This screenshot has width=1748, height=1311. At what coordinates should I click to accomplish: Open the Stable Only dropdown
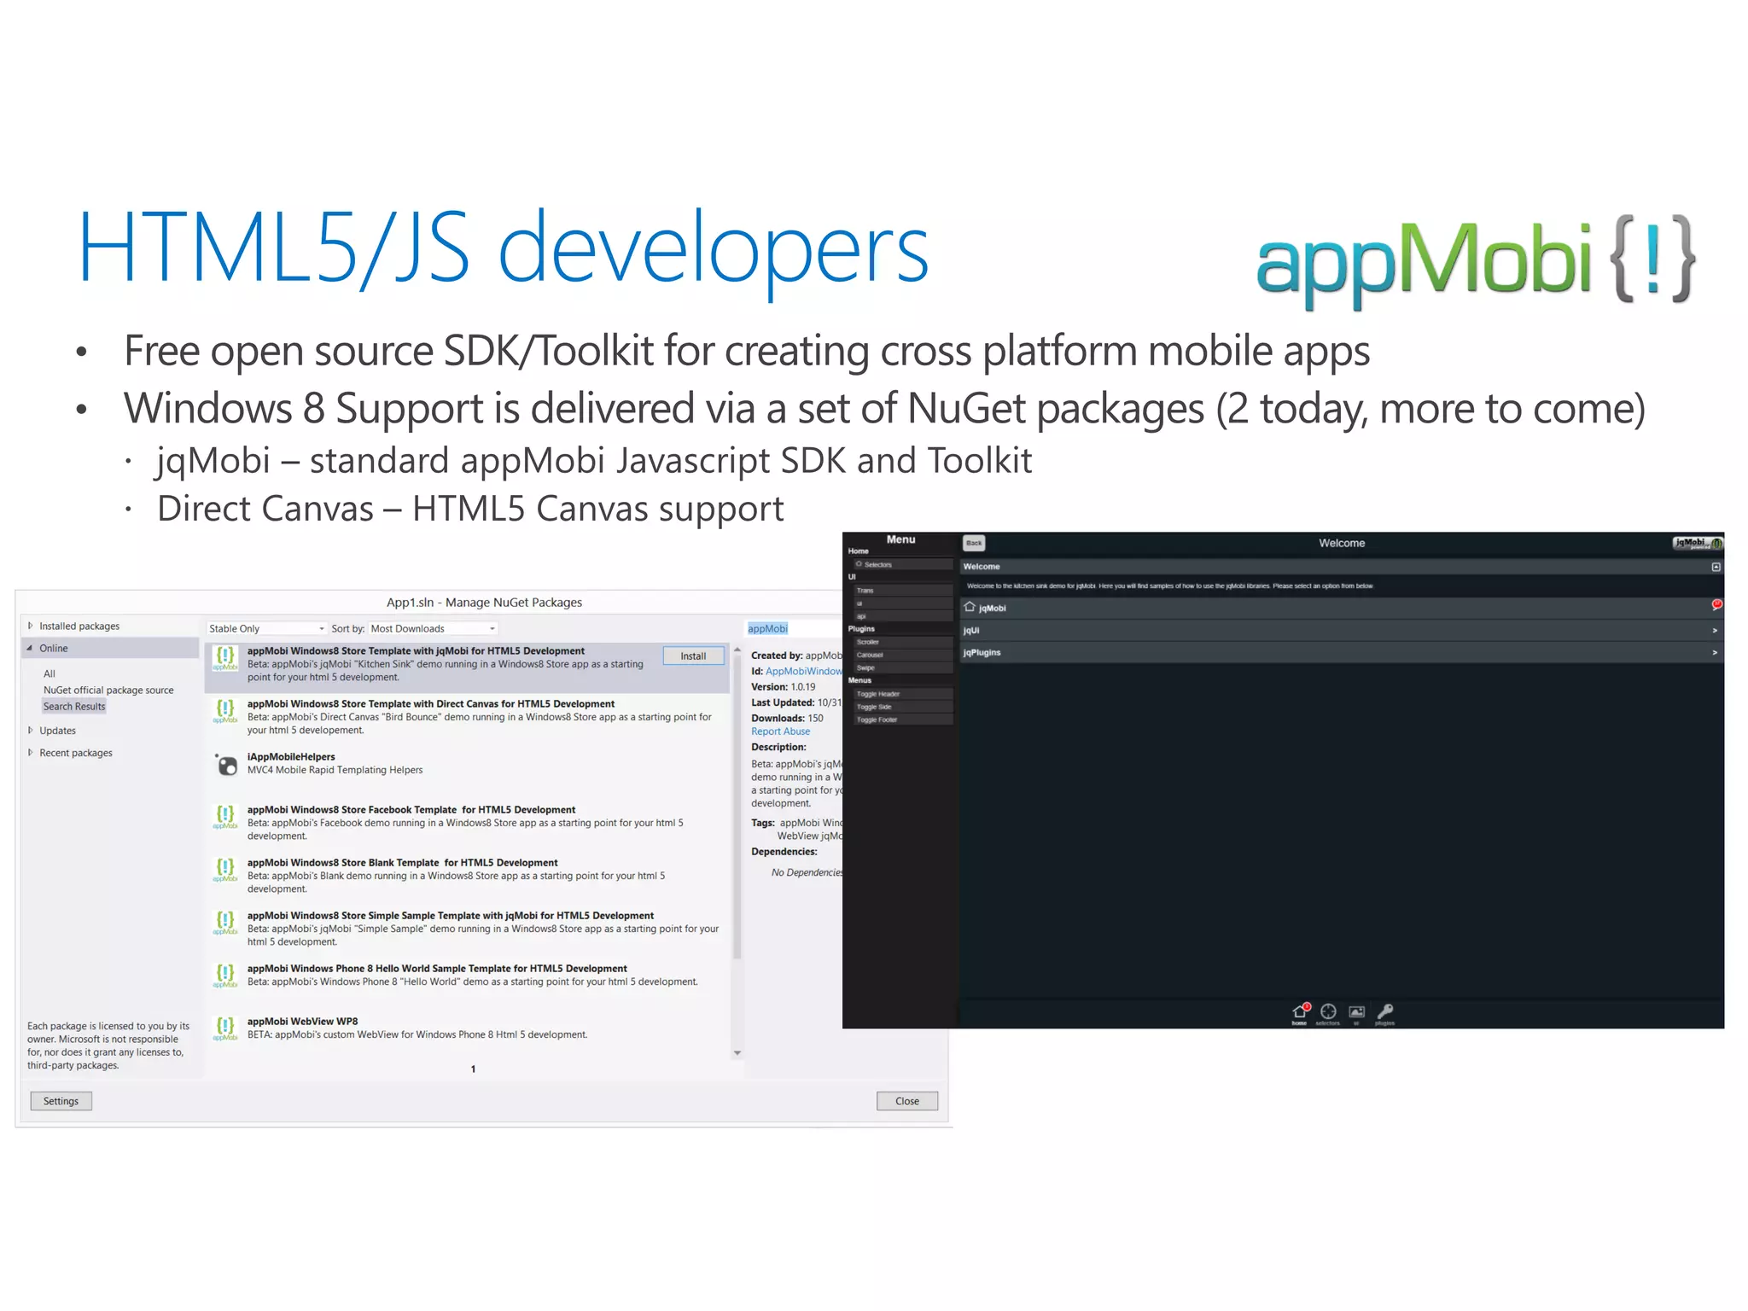pos(266,629)
